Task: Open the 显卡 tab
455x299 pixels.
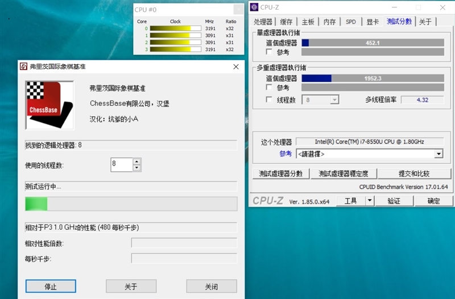Action: (373, 22)
